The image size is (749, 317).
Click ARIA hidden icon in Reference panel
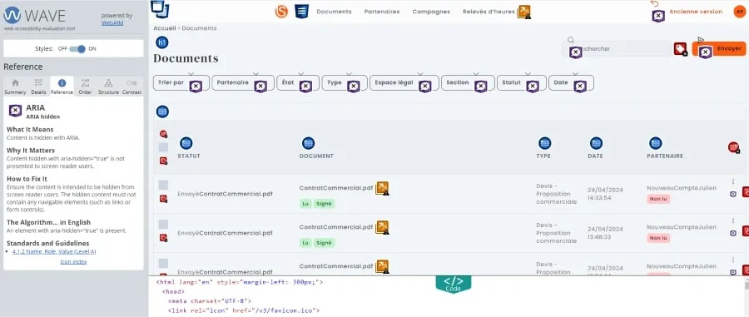tap(15, 111)
